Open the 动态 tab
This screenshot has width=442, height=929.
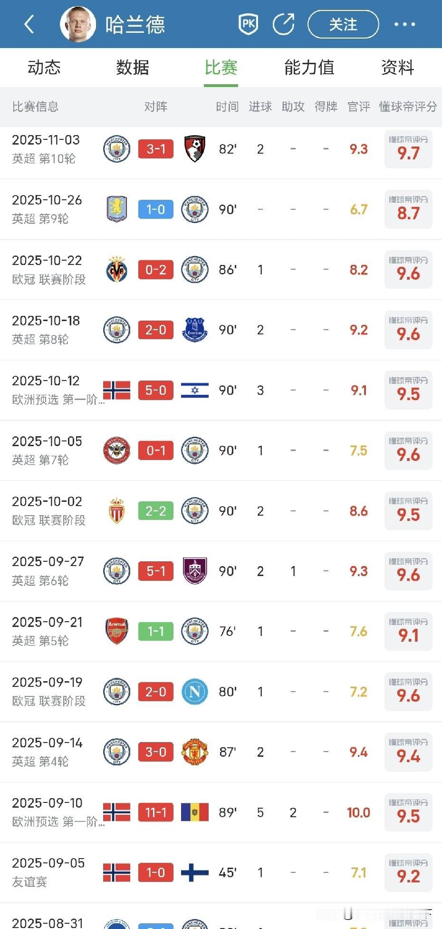coord(44,68)
